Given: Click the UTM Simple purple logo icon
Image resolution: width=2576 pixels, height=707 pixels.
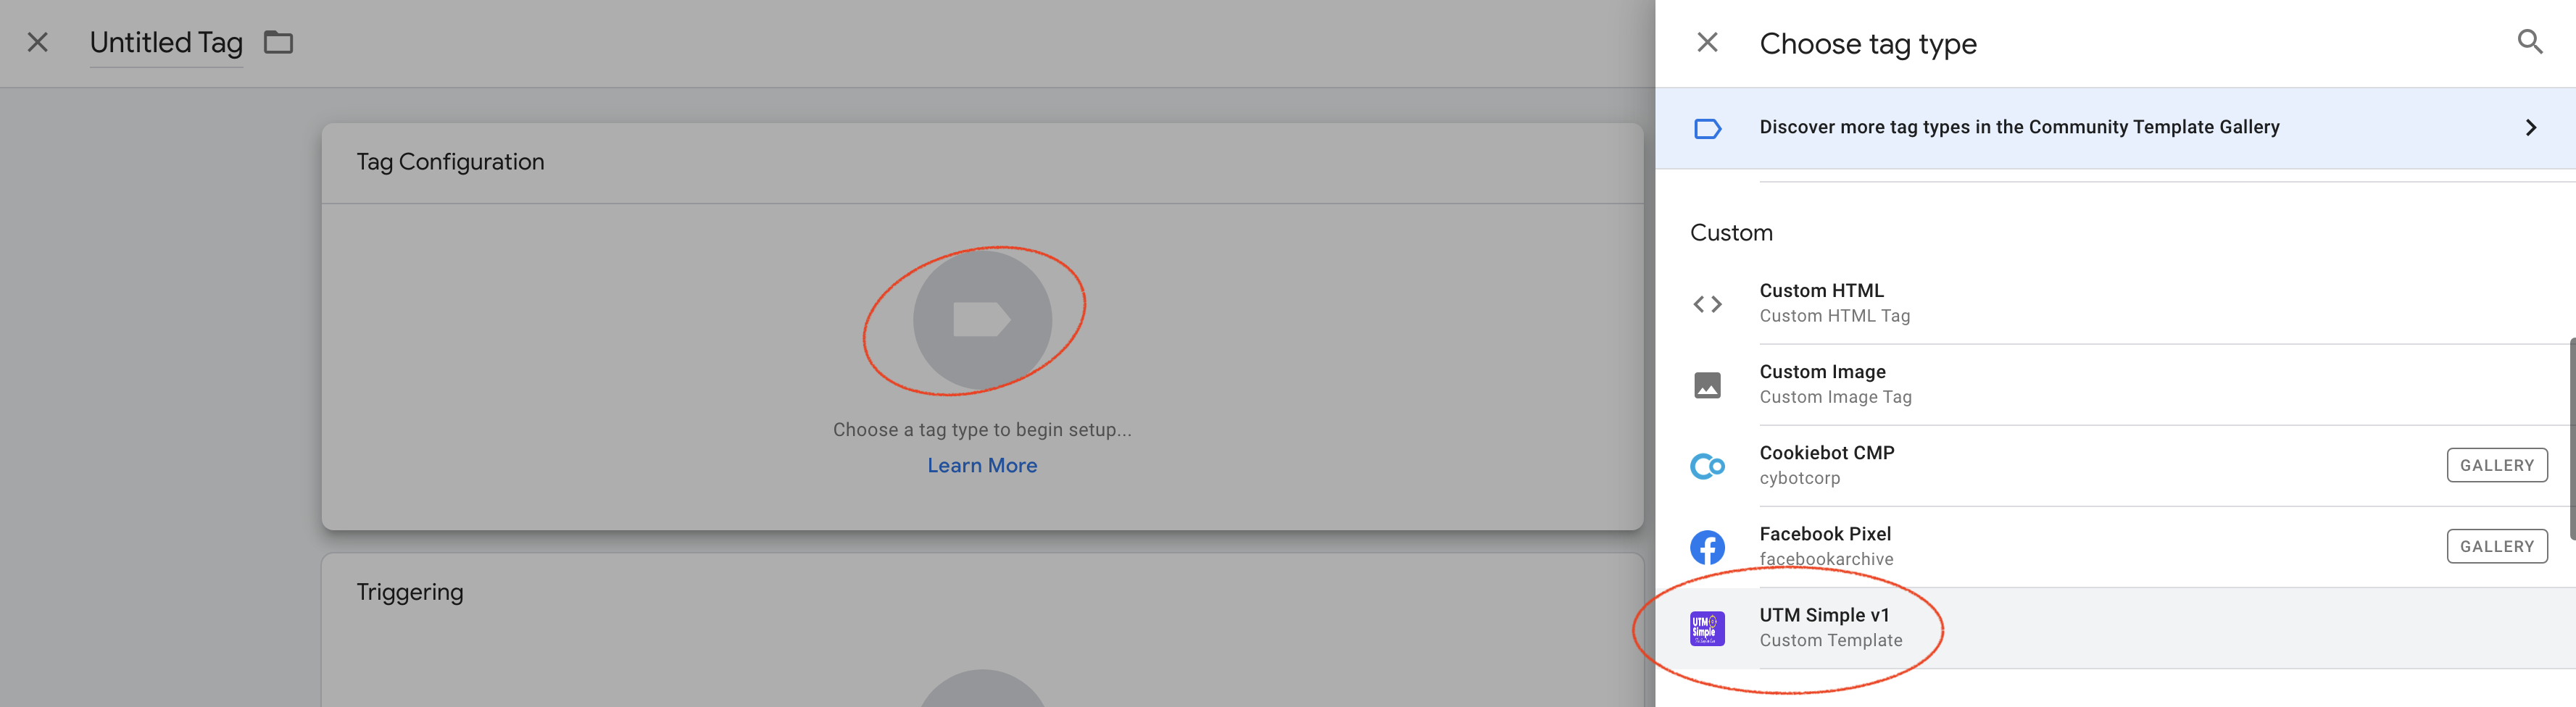Looking at the screenshot, I should [1707, 628].
